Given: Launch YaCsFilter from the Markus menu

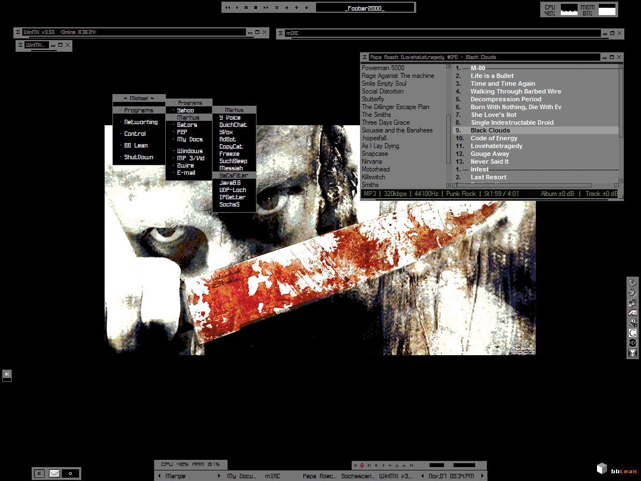Looking at the screenshot, I should tap(234, 175).
